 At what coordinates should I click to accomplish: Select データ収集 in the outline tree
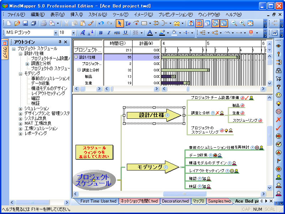pyautogui.click(x=40, y=83)
